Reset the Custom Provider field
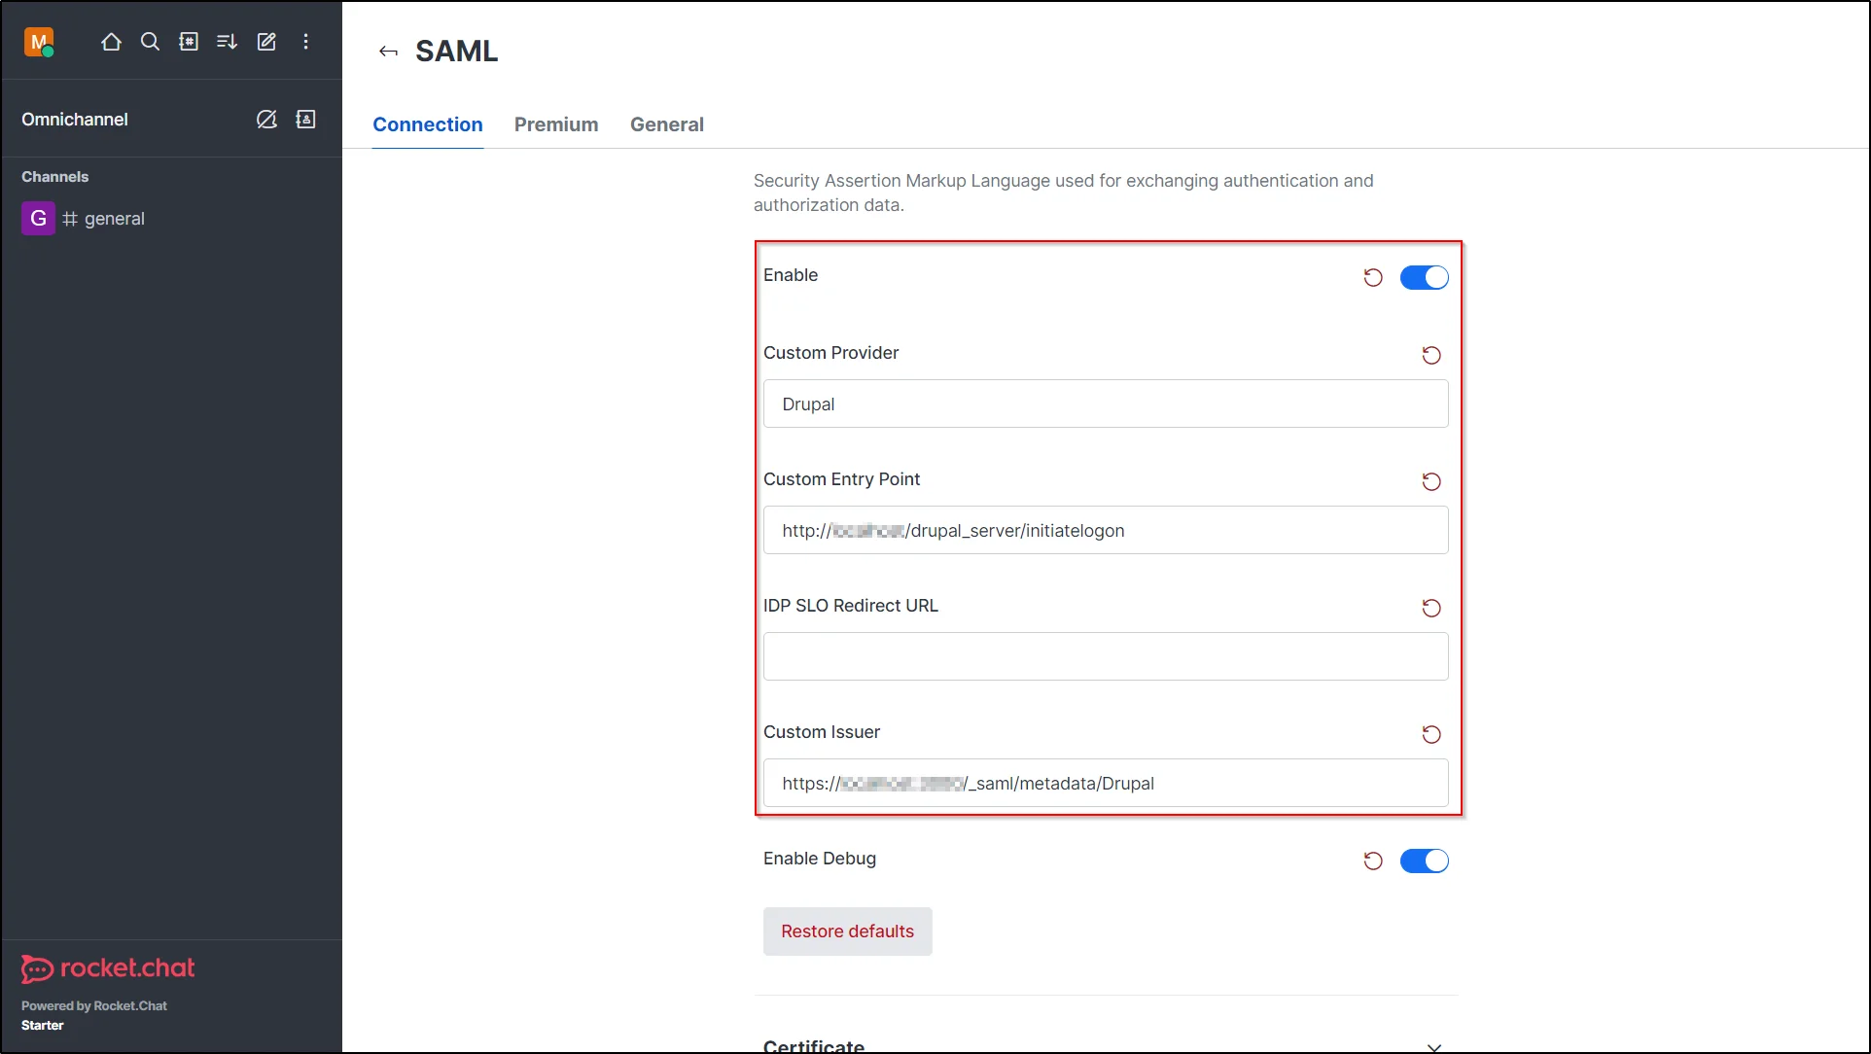1871x1054 pixels. click(1431, 356)
